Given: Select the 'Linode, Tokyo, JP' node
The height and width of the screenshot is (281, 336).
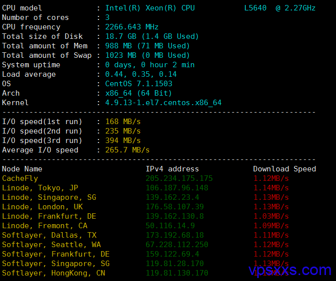Looking at the screenshot, I should (x=40, y=188).
